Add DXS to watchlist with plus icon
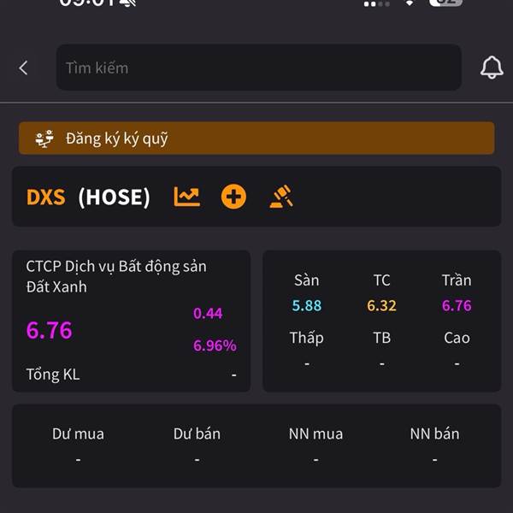The width and height of the screenshot is (513, 513). (x=233, y=197)
